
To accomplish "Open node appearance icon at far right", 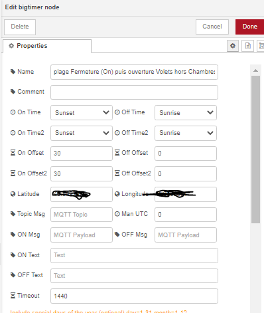I will 261,46.
